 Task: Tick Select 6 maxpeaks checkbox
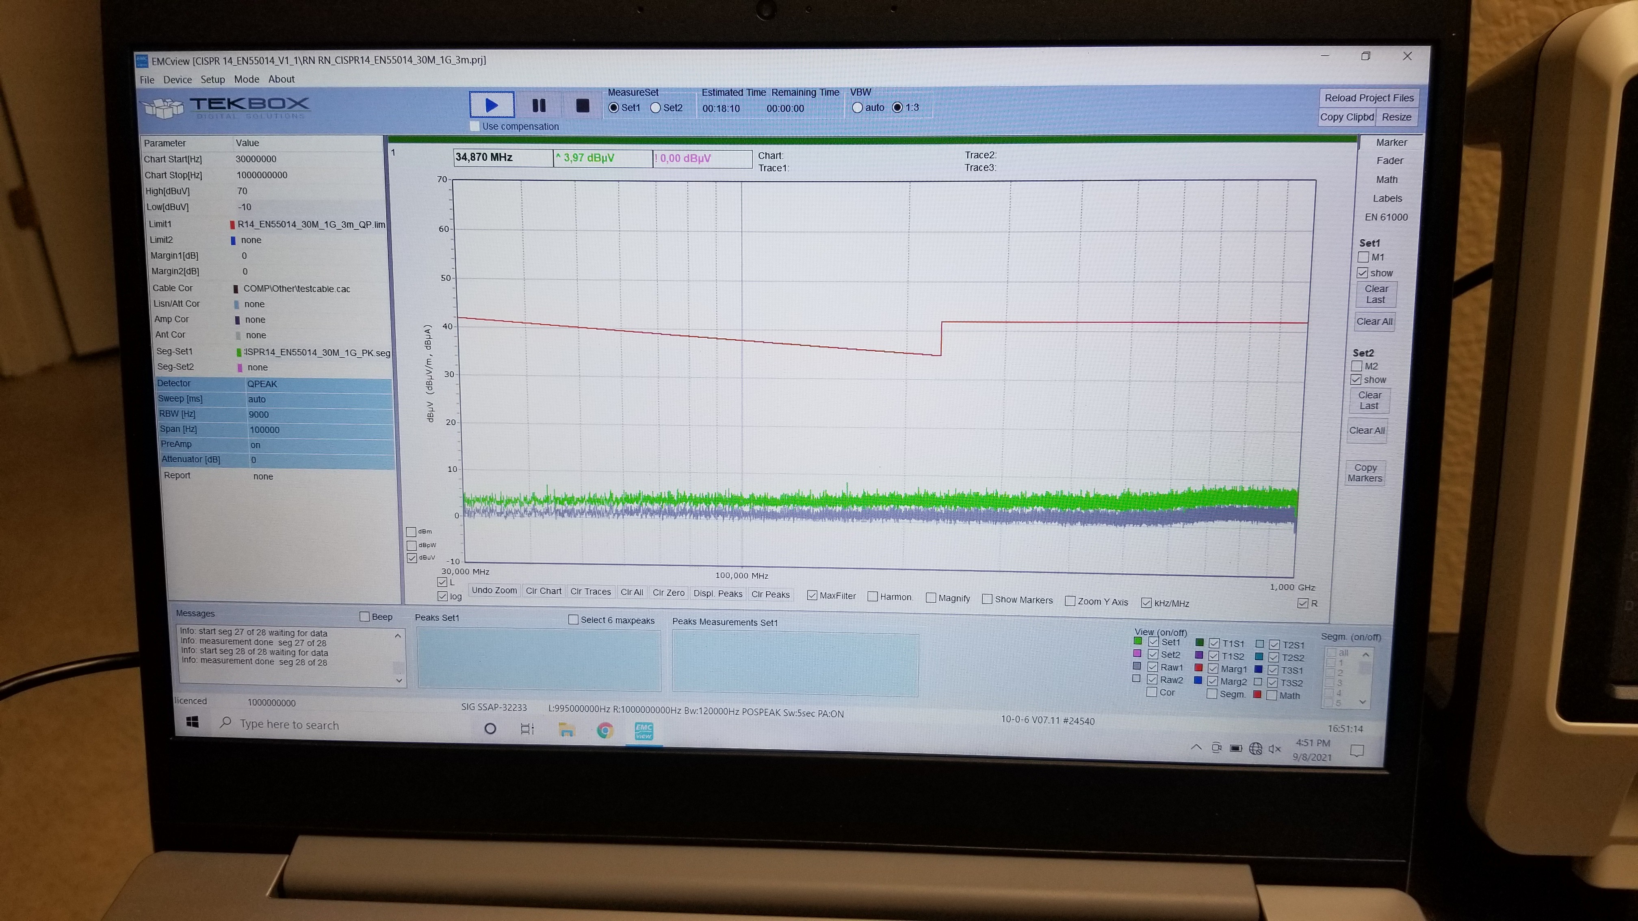coord(573,620)
